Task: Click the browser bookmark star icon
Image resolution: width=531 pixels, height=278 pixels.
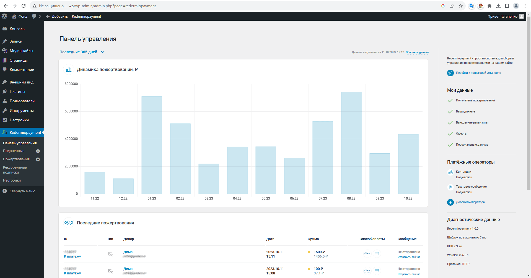Action: tap(461, 6)
